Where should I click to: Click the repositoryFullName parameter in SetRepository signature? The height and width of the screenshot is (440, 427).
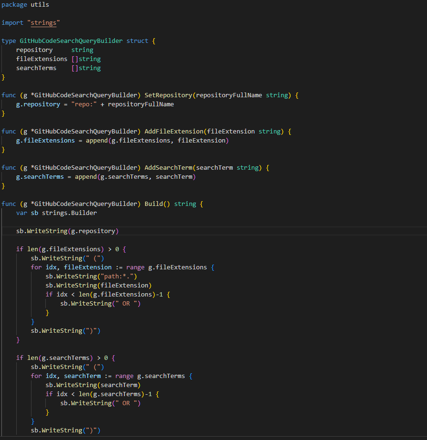click(x=229, y=95)
